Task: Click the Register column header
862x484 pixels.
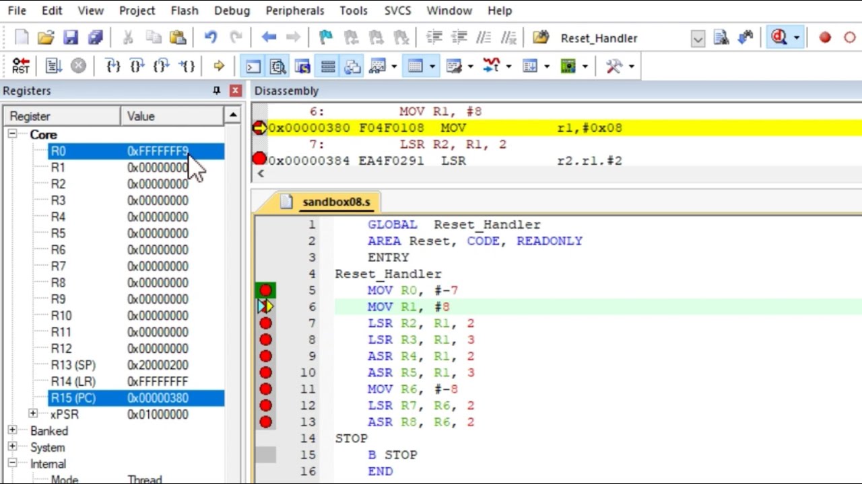Action: point(62,116)
